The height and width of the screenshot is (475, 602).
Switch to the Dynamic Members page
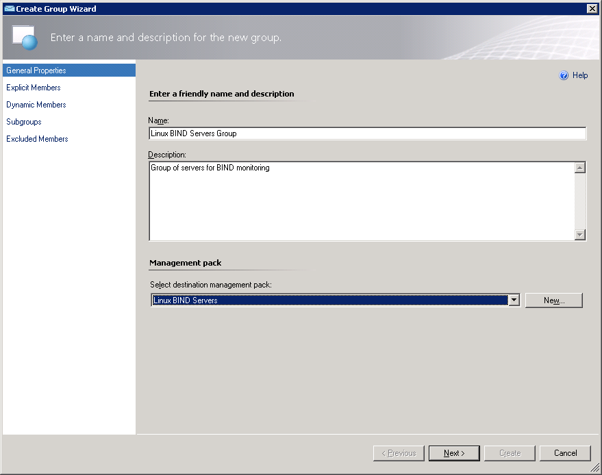(x=36, y=105)
